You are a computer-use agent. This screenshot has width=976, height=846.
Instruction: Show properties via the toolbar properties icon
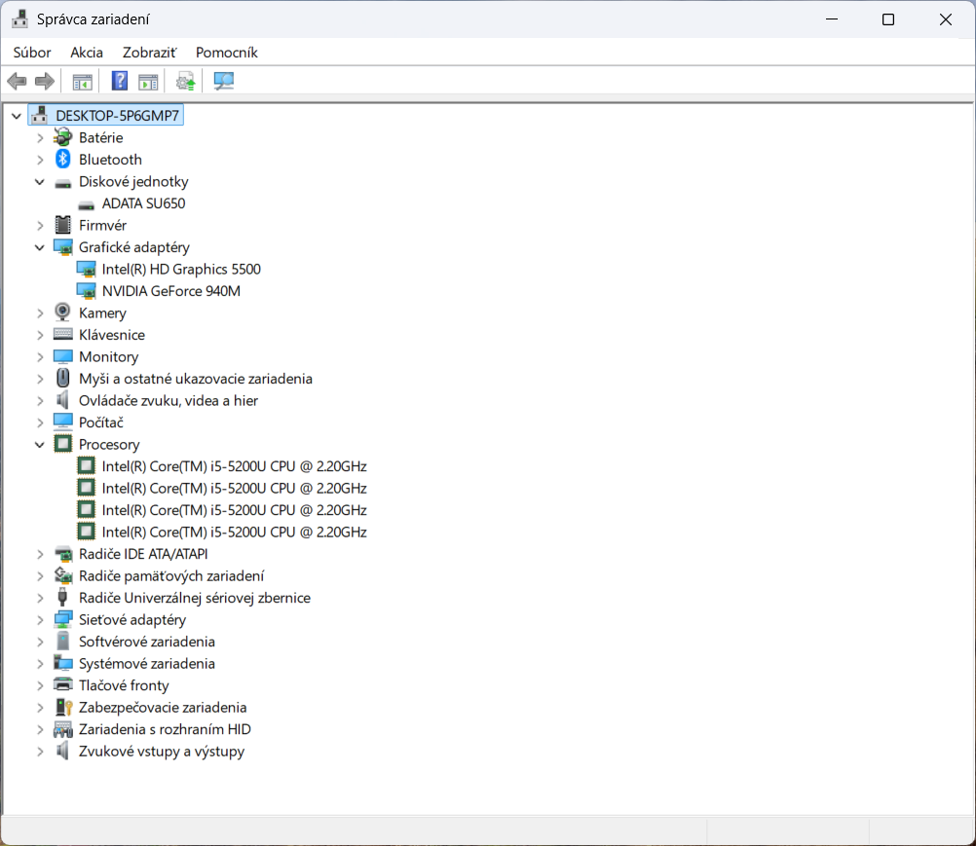point(148,81)
